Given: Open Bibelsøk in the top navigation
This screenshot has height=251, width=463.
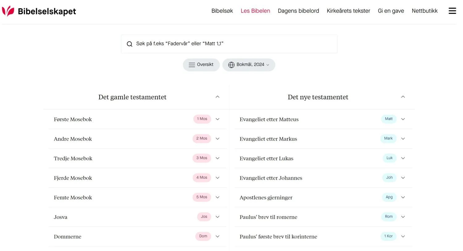Looking at the screenshot, I should (222, 11).
